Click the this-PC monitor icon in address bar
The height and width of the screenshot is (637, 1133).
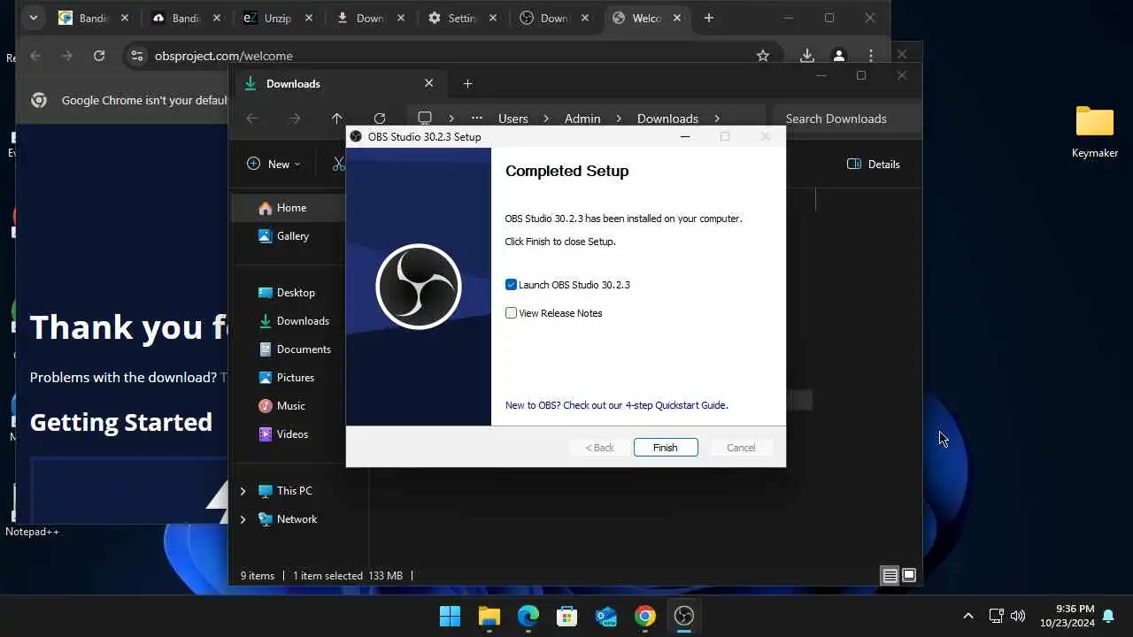pos(425,119)
